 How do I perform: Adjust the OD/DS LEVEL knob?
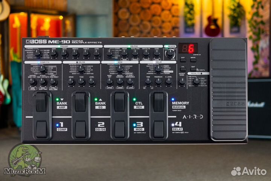[x=92, y=82]
